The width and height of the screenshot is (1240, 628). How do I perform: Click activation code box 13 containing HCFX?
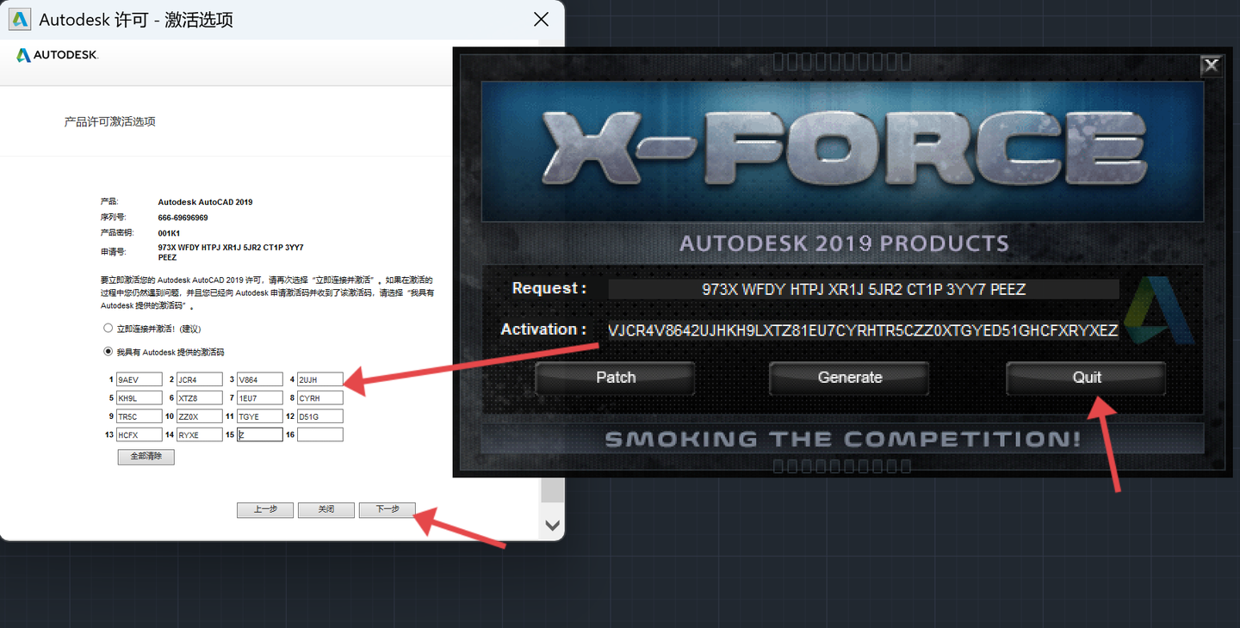(x=139, y=435)
